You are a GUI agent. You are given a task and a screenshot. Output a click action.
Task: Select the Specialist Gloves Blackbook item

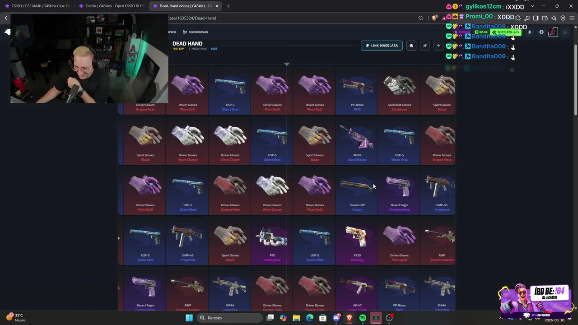pos(399,90)
